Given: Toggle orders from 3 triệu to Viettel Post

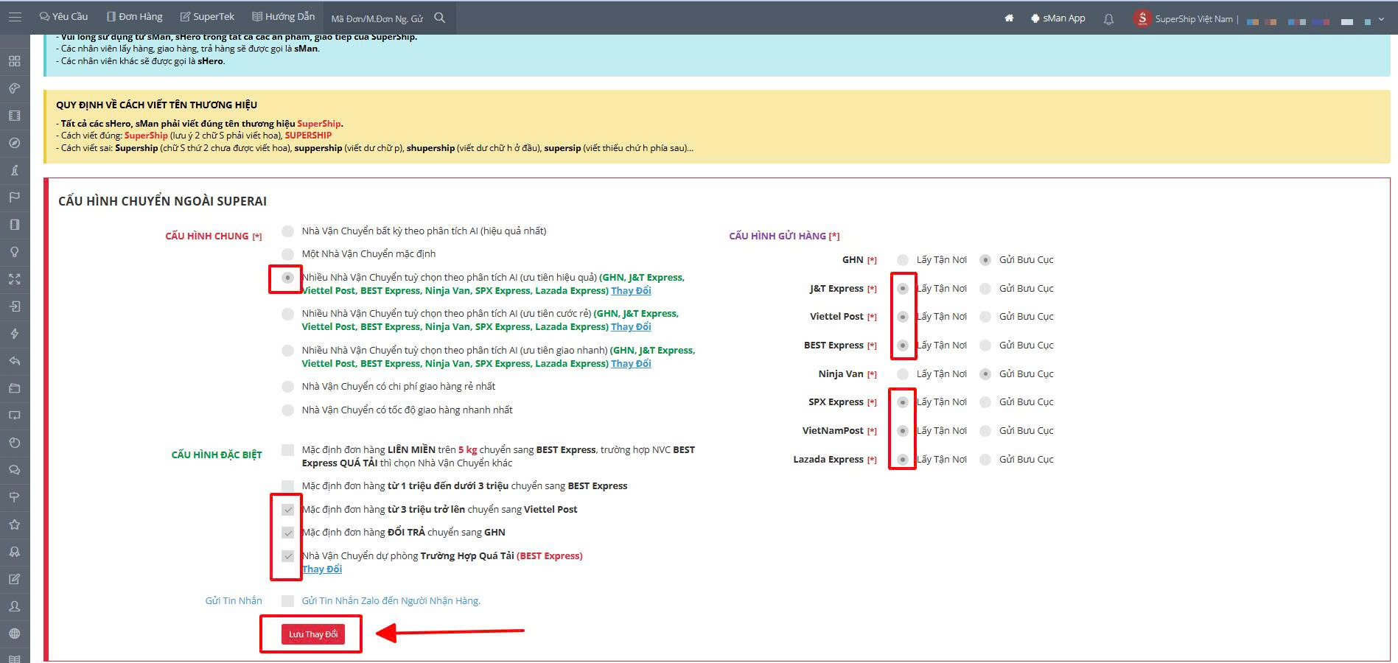Looking at the screenshot, I should tap(288, 510).
